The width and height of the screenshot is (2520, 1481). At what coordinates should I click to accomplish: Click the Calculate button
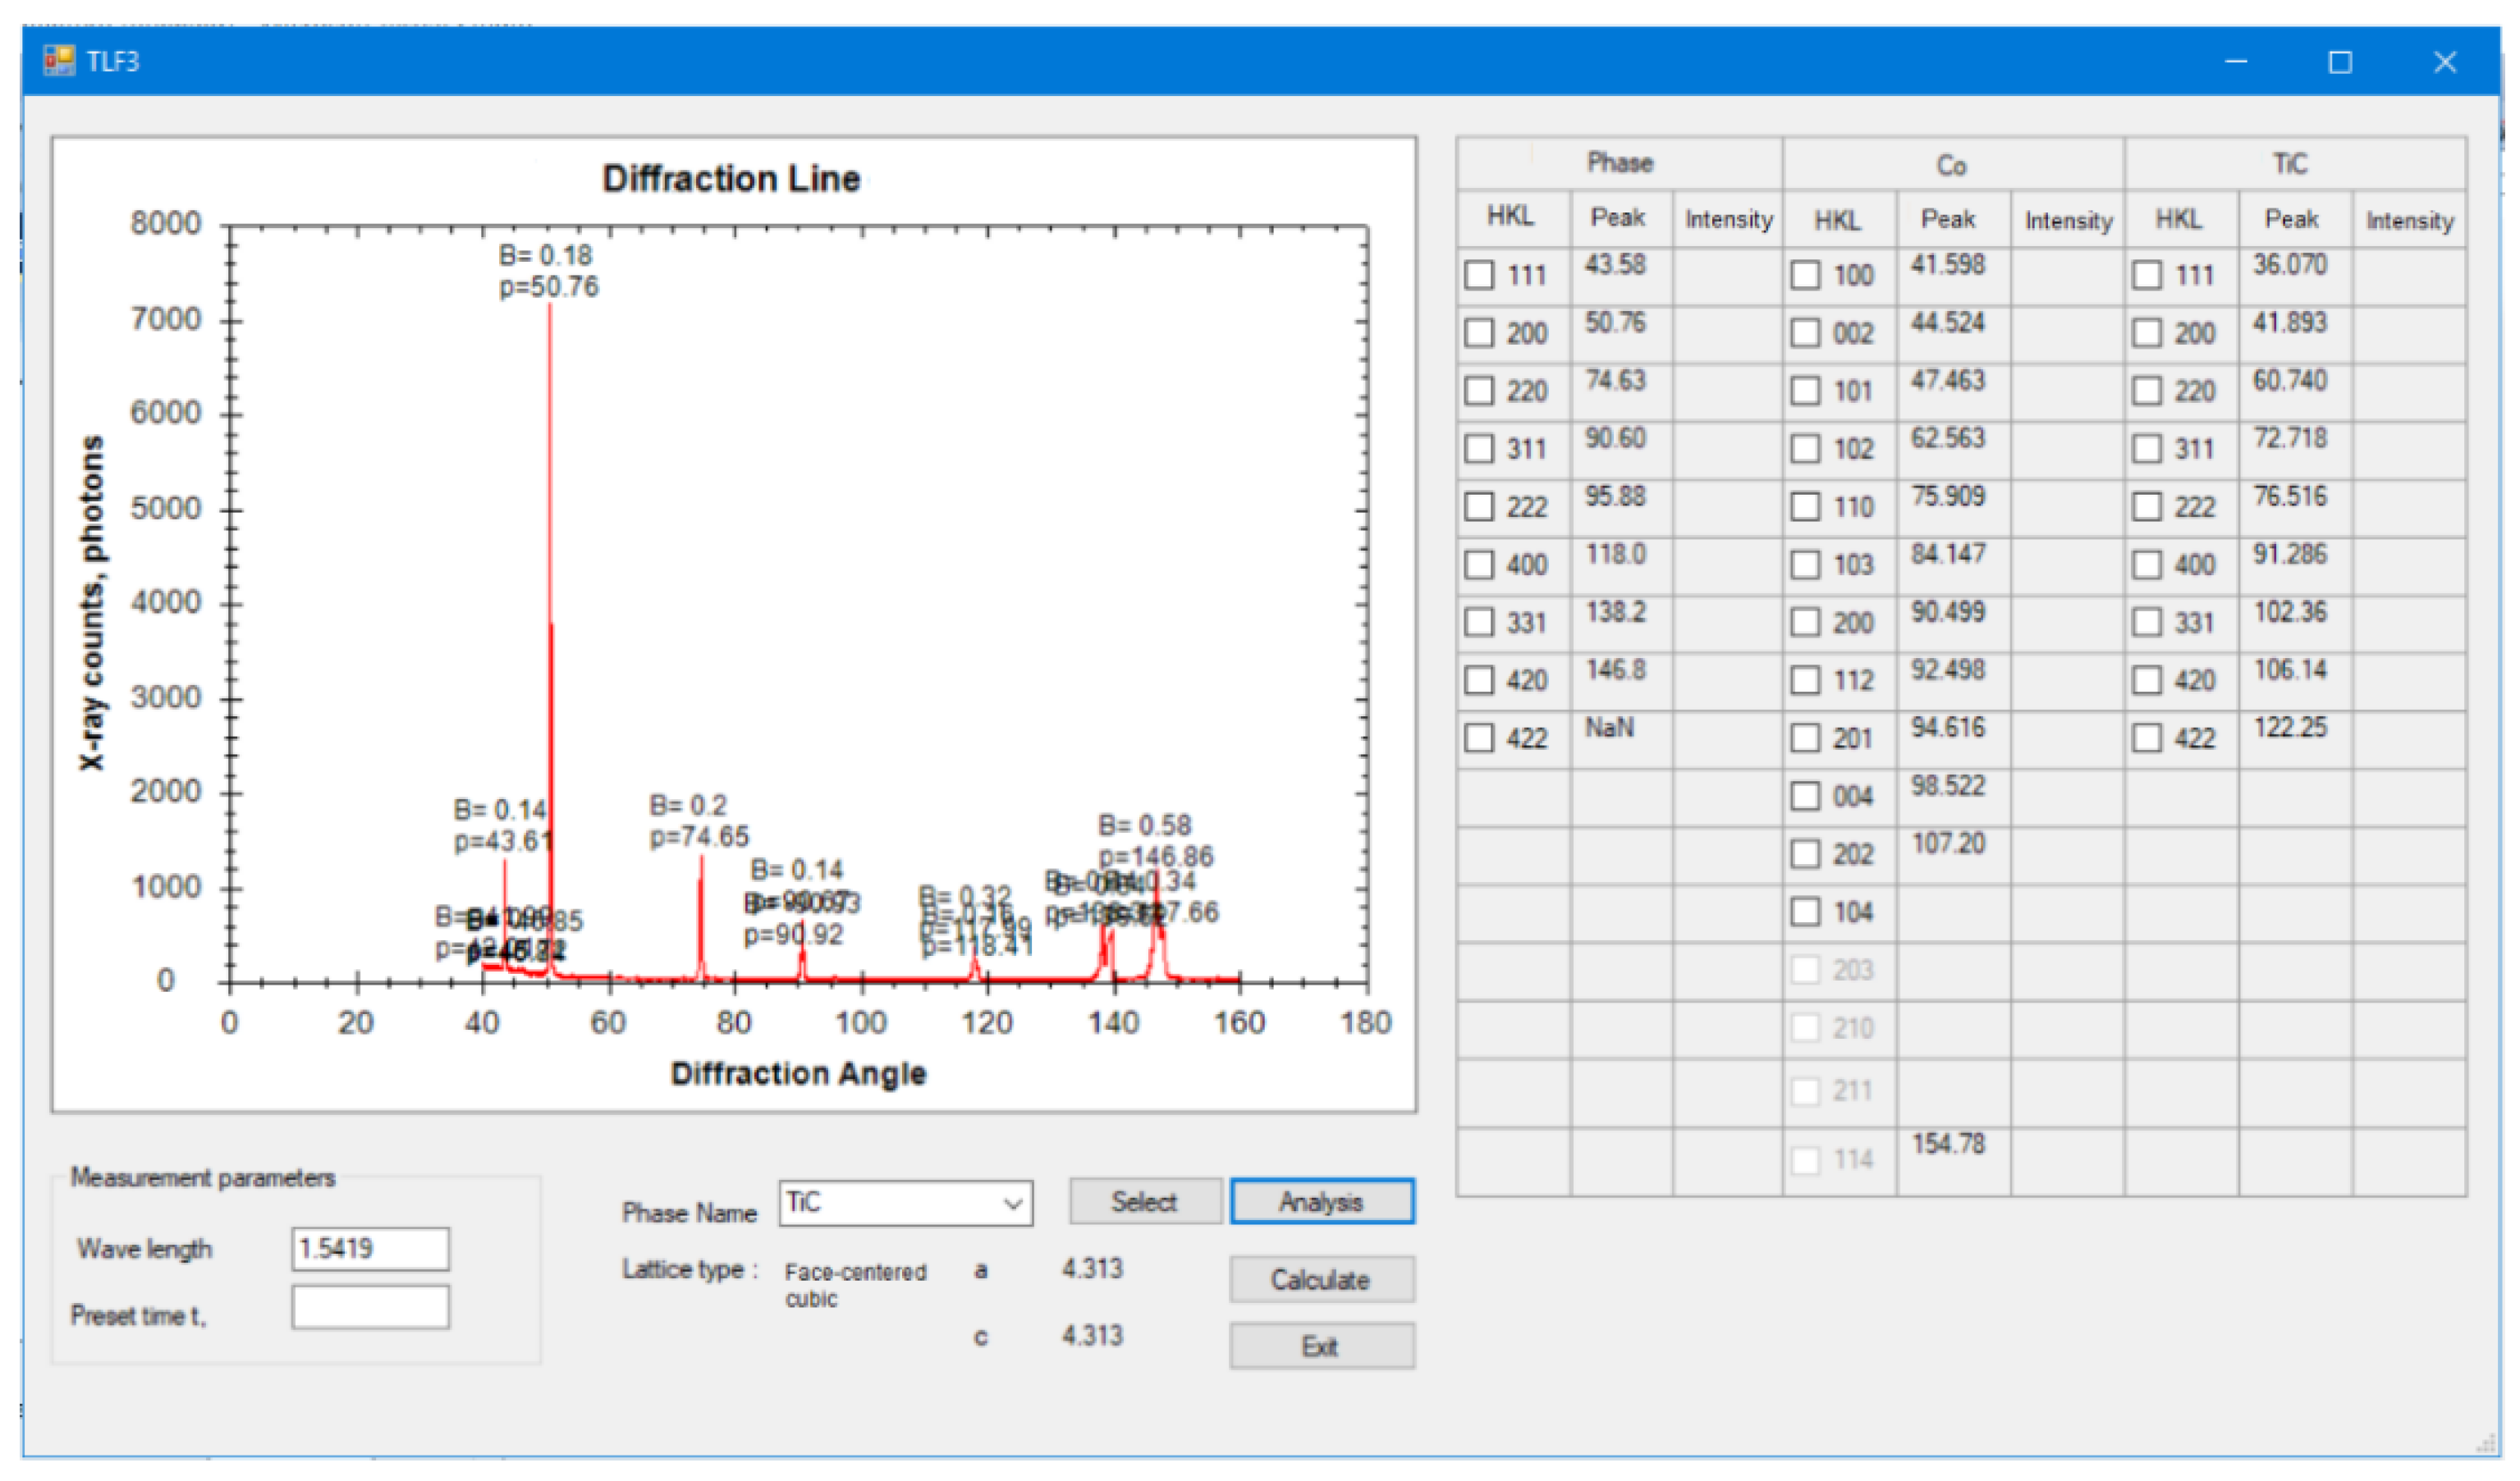[x=1321, y=1280]
